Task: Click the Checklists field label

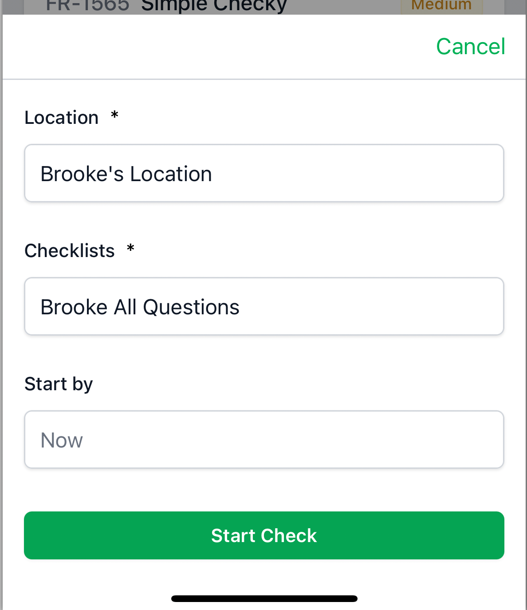Action: [x=70, y=251]
